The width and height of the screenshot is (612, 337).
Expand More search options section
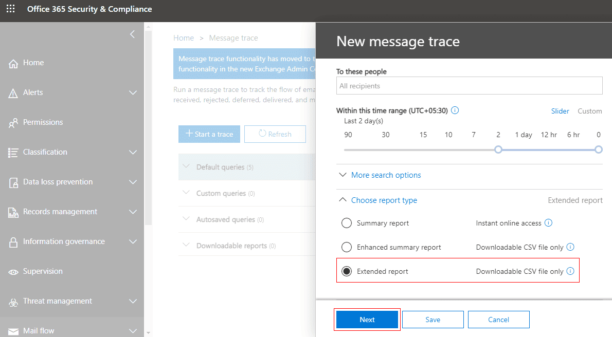pyautogui.click(x=386, y=175)
